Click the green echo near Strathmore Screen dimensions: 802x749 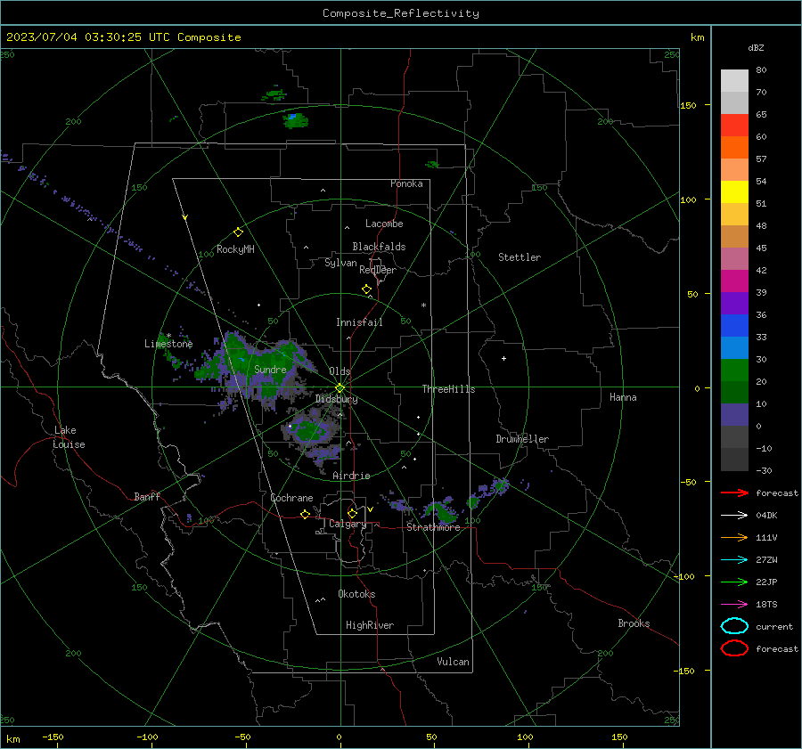coord(440,511)
